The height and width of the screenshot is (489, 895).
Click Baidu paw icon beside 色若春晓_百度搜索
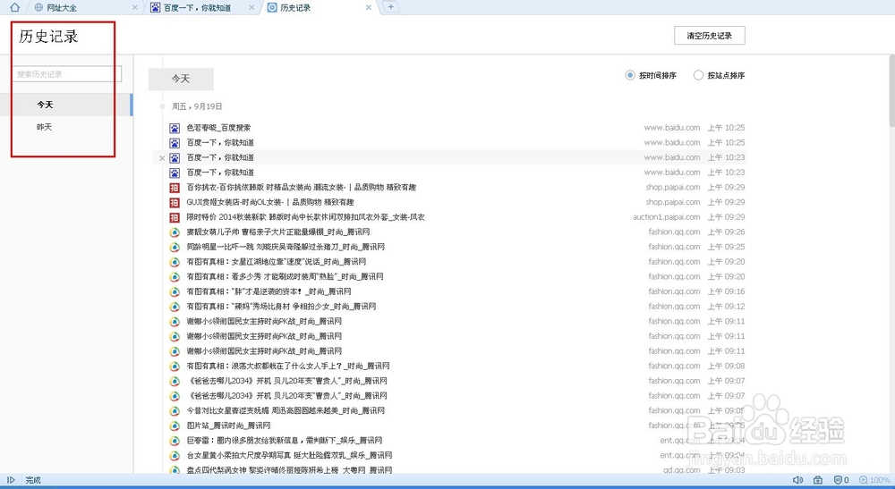[175, 128]
